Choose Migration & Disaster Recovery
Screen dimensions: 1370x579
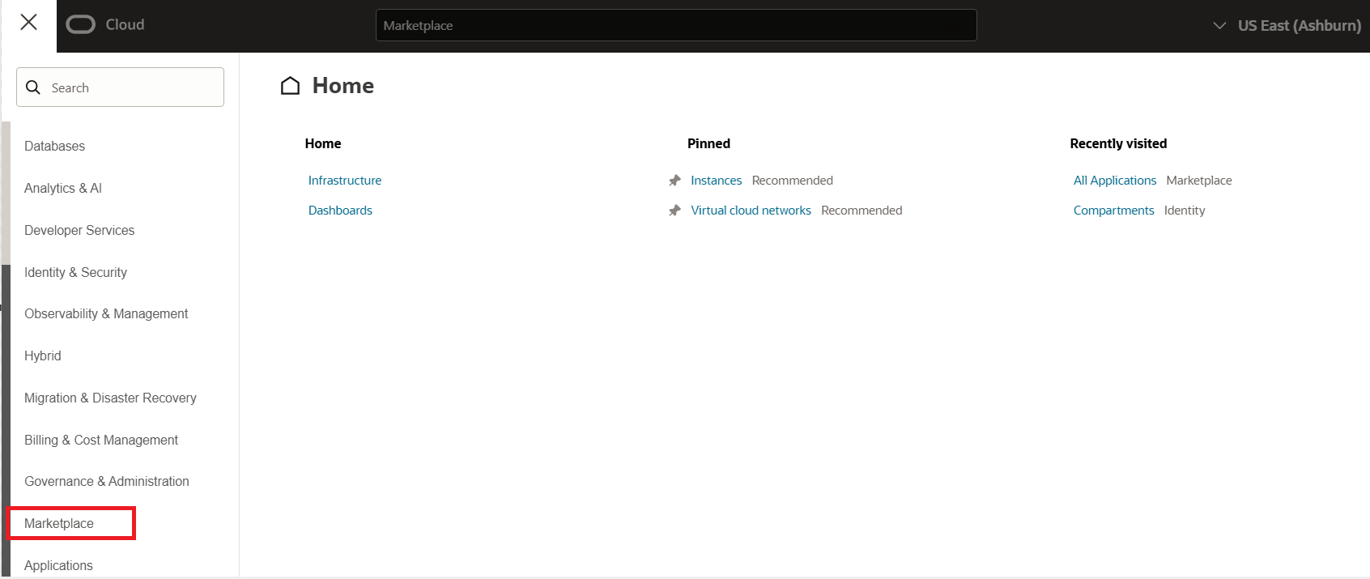click(110, 398)
